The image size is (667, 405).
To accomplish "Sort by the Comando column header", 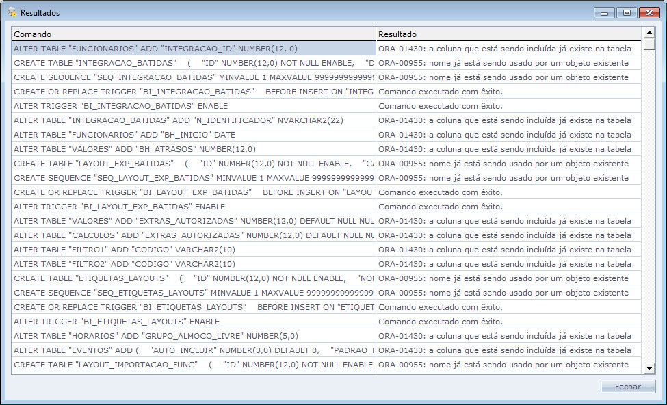I will click(193, 34).
